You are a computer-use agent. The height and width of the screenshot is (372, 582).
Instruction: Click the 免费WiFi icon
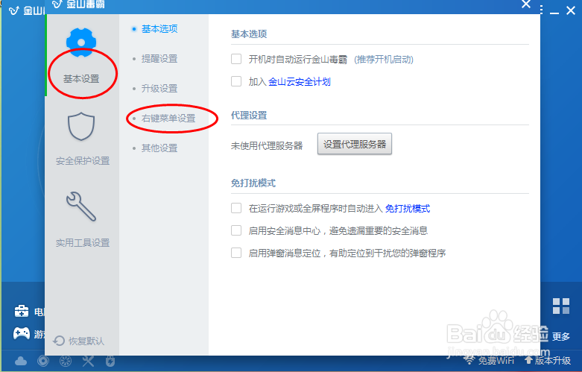(469, 360)
